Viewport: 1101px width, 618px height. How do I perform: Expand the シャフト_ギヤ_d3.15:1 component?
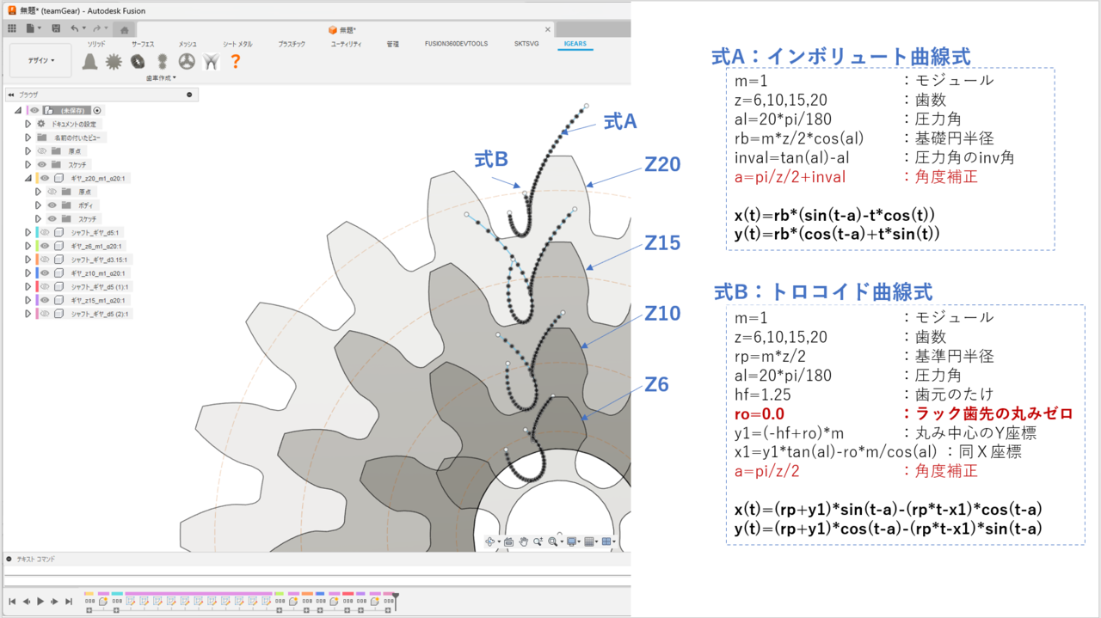[x=28, y=260]
